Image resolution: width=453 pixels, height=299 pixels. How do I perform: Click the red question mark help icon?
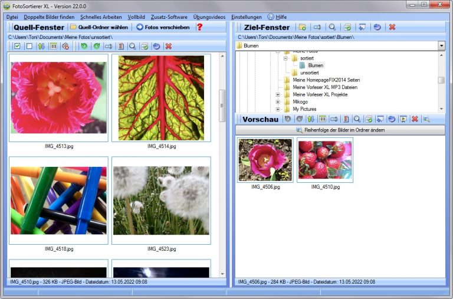click(x=199, y=27)
